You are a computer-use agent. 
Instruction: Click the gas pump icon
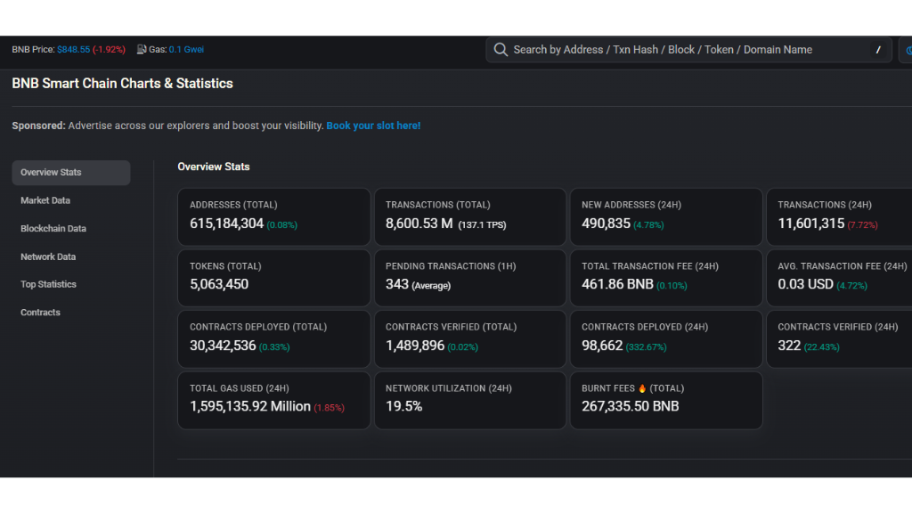pyautogui.click(x=142, y=50)
